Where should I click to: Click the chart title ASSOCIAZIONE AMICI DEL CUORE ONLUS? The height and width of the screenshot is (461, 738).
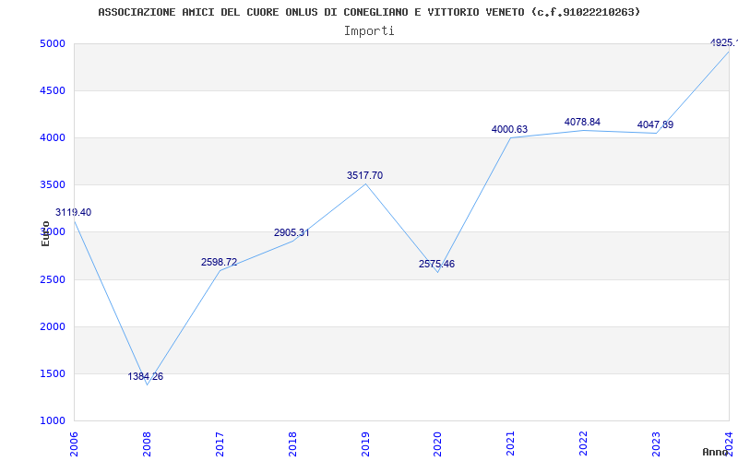369,12
